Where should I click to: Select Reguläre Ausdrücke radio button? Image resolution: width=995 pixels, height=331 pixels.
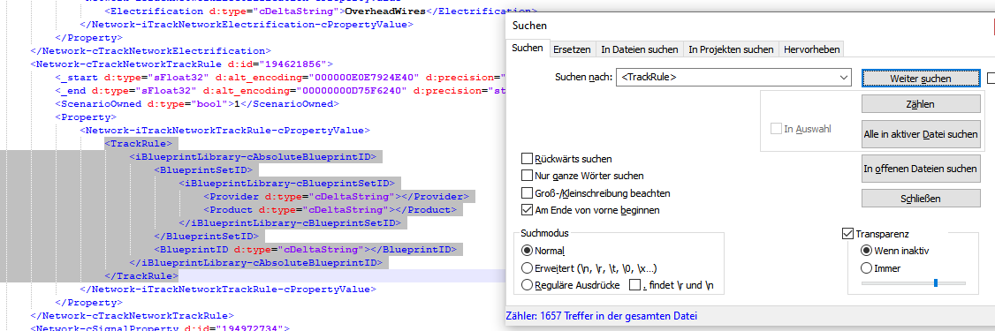coord(527,285)
